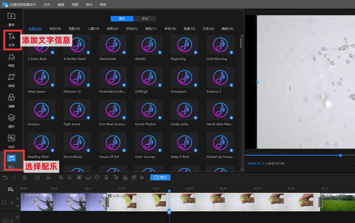The image size is (355, 223).
Task: Select the 花海.mp4 clip on timeline
Action: point(63,202)
